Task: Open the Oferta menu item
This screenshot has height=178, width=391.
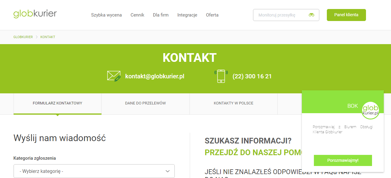Action: click(x=212, y=15)
